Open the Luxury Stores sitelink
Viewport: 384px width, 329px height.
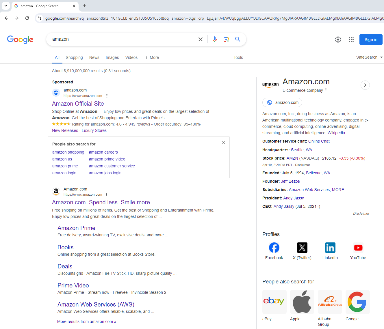click(x=94, y=130)
